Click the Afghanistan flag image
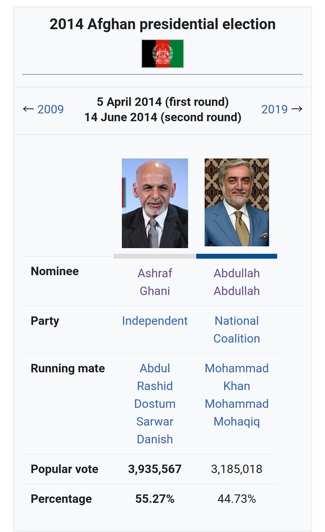Screen dimensions: 325x532 [x=162, y=54]
